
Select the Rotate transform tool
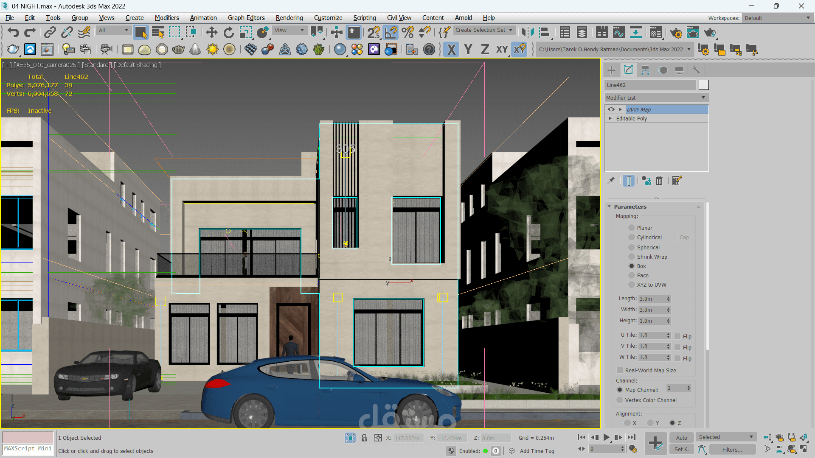228,32
